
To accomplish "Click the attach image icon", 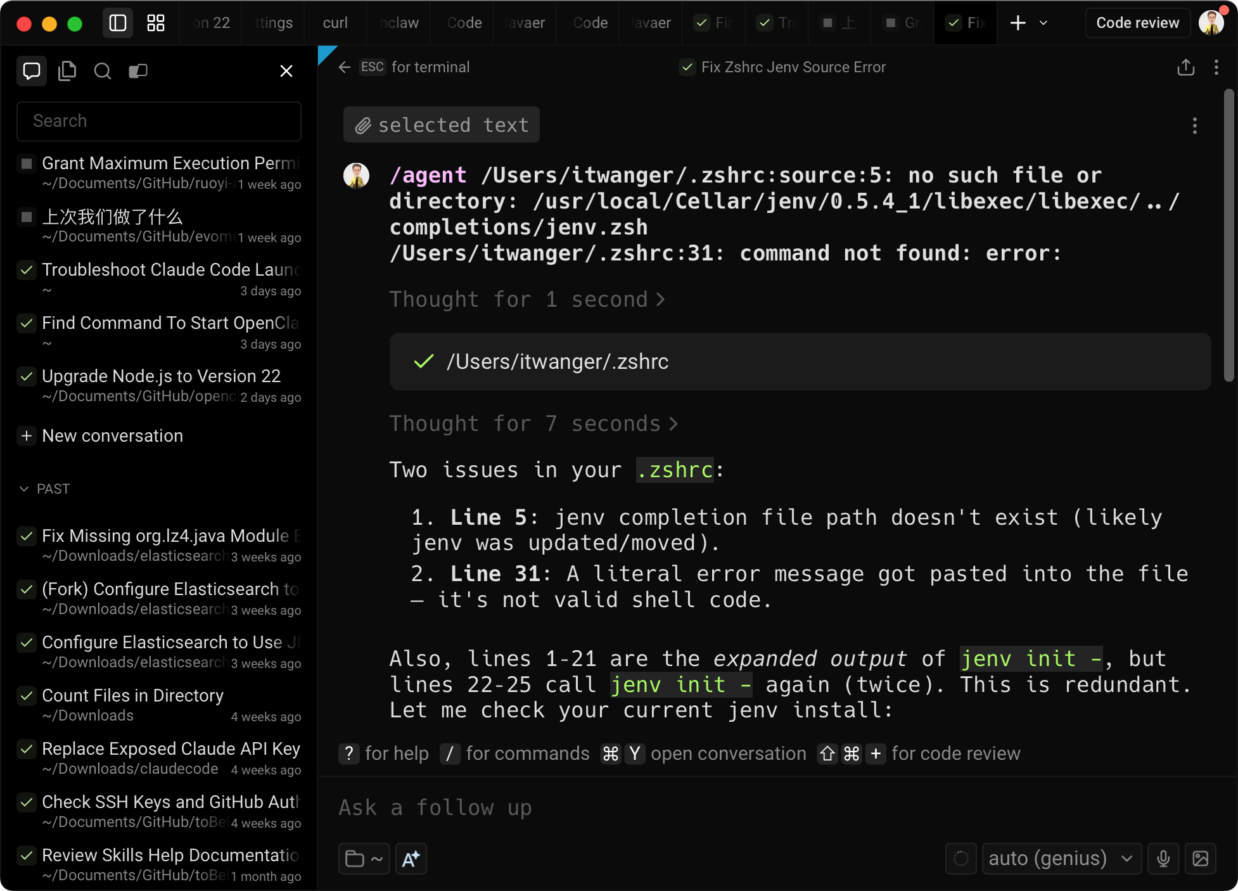I will (1201, 859).
